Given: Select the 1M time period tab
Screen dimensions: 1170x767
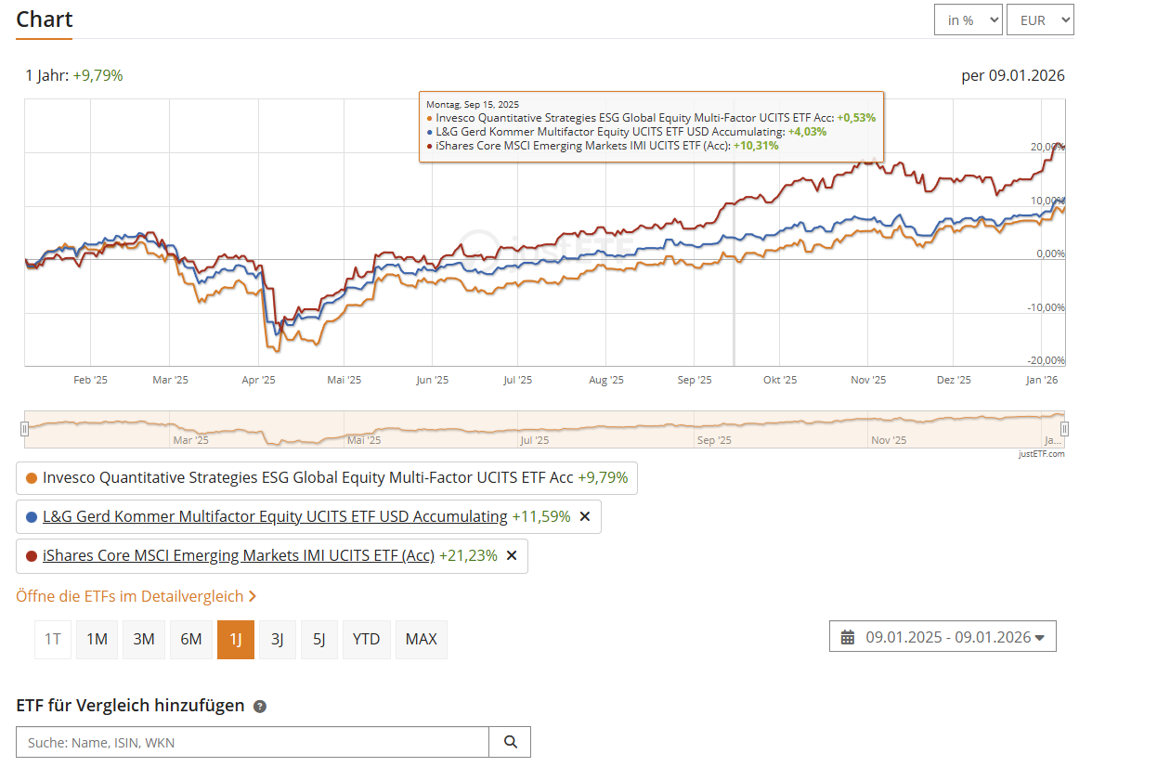Looking at the screenshot, I should point(97,639).
